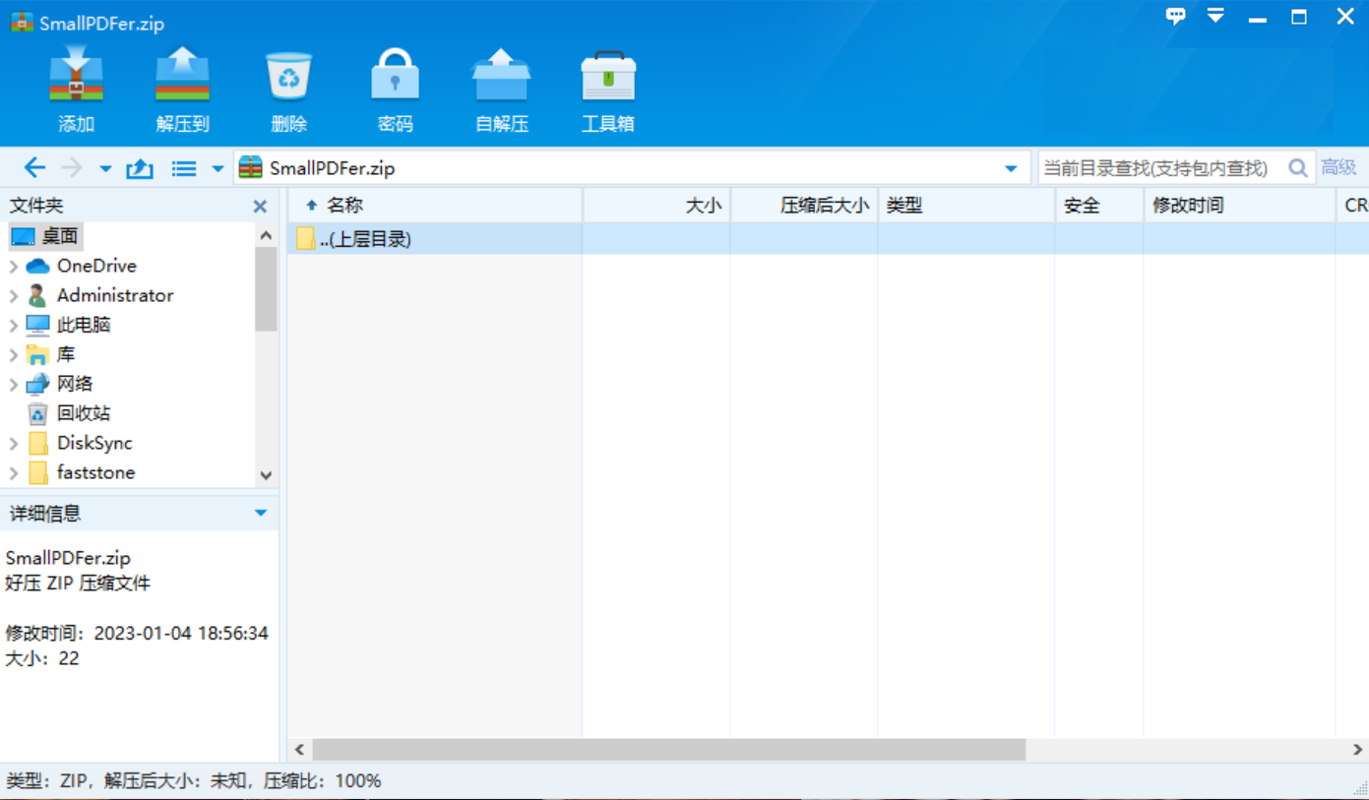Click the feedback speech bubble icon
Image resolution: width=1369 pixels, height=800 pixels.
pos(1175,16)
